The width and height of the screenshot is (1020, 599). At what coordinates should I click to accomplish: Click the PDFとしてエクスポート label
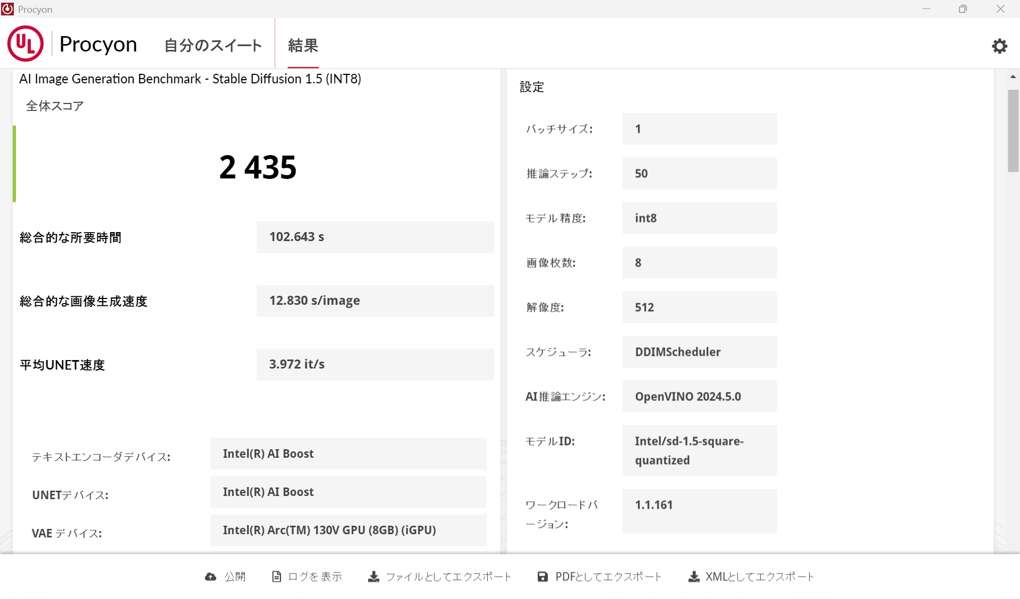point(608,577)
